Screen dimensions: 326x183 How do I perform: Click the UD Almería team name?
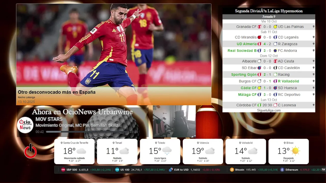pos(247,44)
